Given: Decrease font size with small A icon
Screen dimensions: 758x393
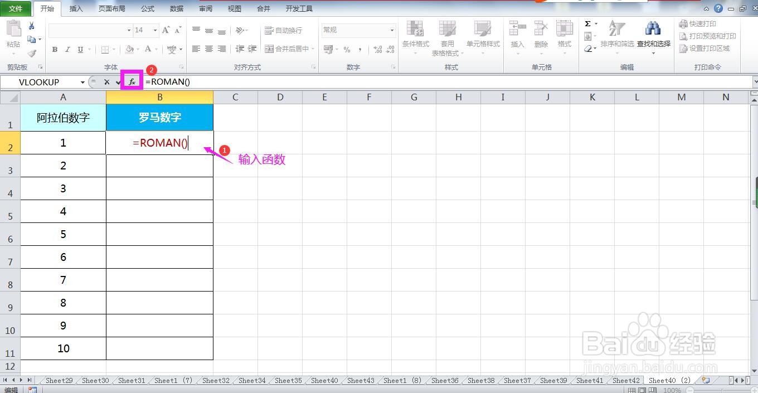Looking at the screenshot, I should point(178,30).
